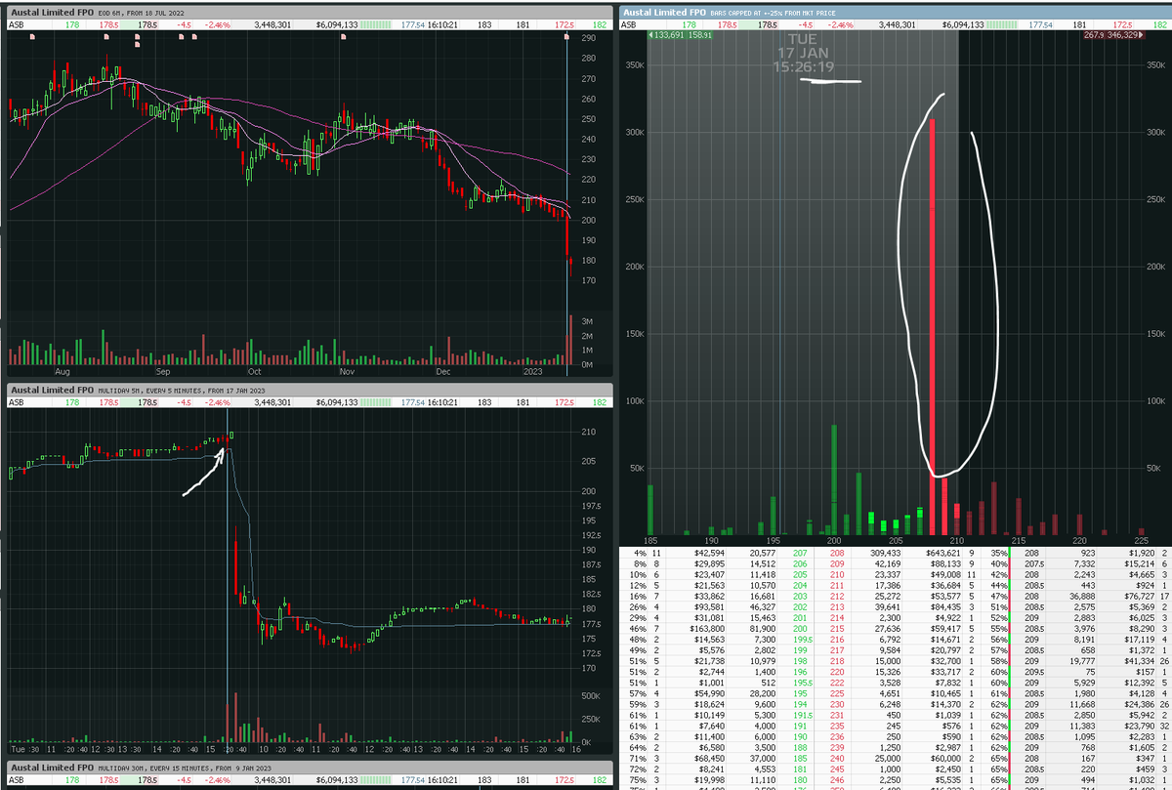This screenshot has height=790, width=1172.
Task: Select the market depth panel title bar
Action: pos(894,11)
